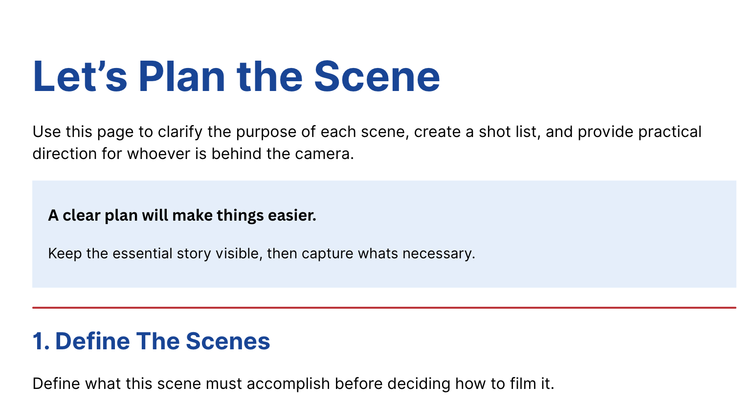Click the word "Let's" in the main title
Viewport: 754px width, 409px height.
[x=80, y=76]
